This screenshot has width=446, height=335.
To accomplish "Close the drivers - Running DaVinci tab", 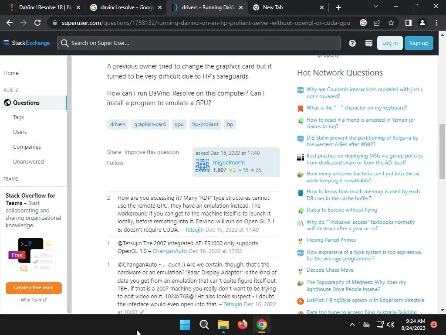I will coord(241,8).
